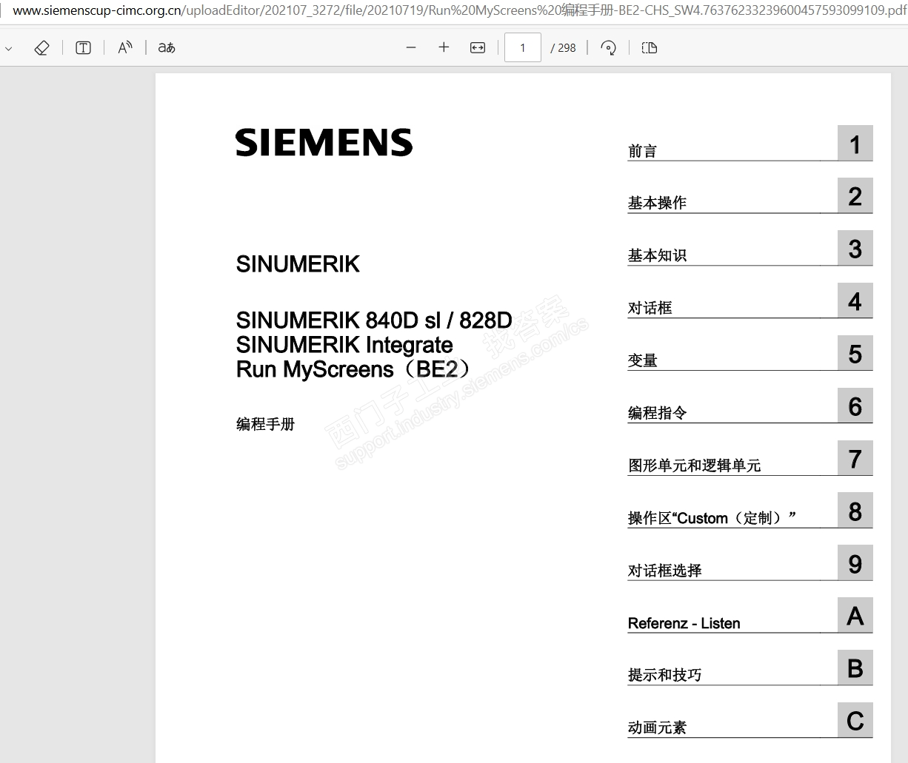
Task: Zoom in with the plus icon
Action: (444, 47)
